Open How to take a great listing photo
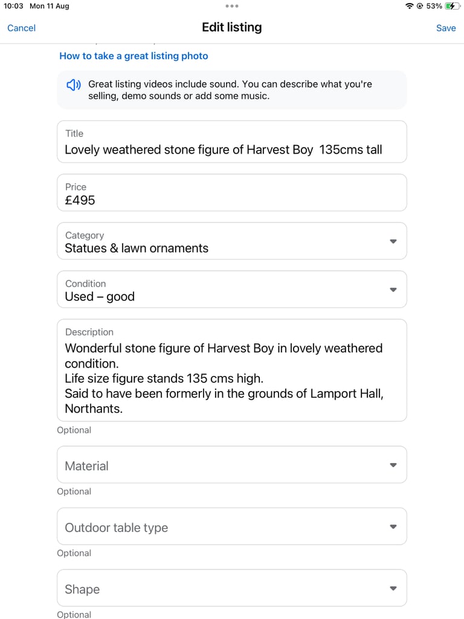Image resolution: width=464 pixels, height=619 pixels. coord(134,56)
